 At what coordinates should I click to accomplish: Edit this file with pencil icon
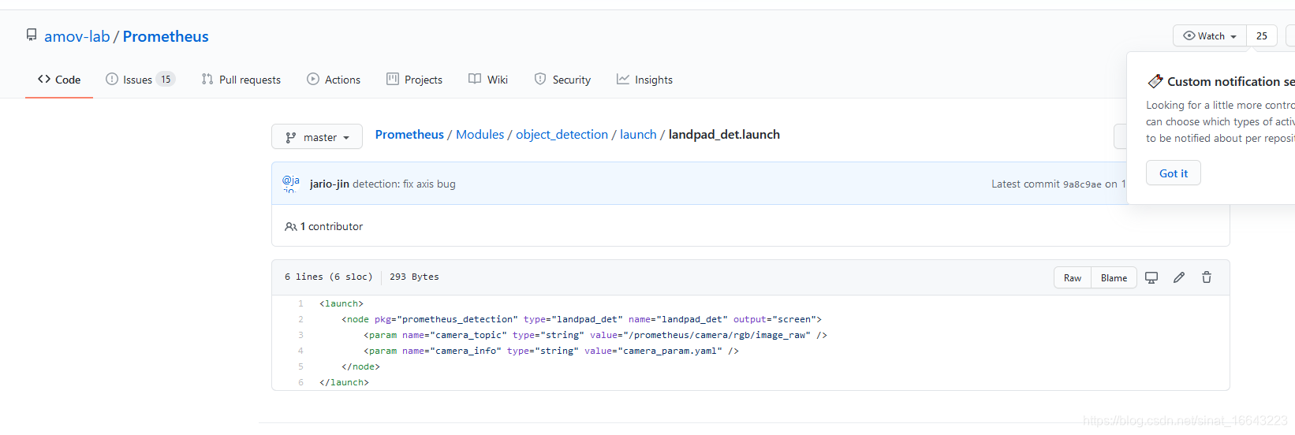coord(1179,277)
